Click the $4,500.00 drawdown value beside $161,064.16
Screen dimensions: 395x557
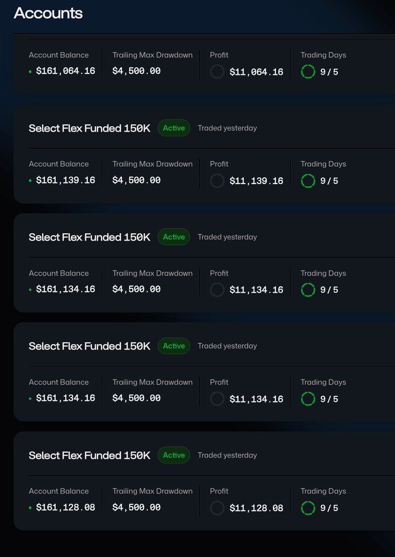pos(137,71)
